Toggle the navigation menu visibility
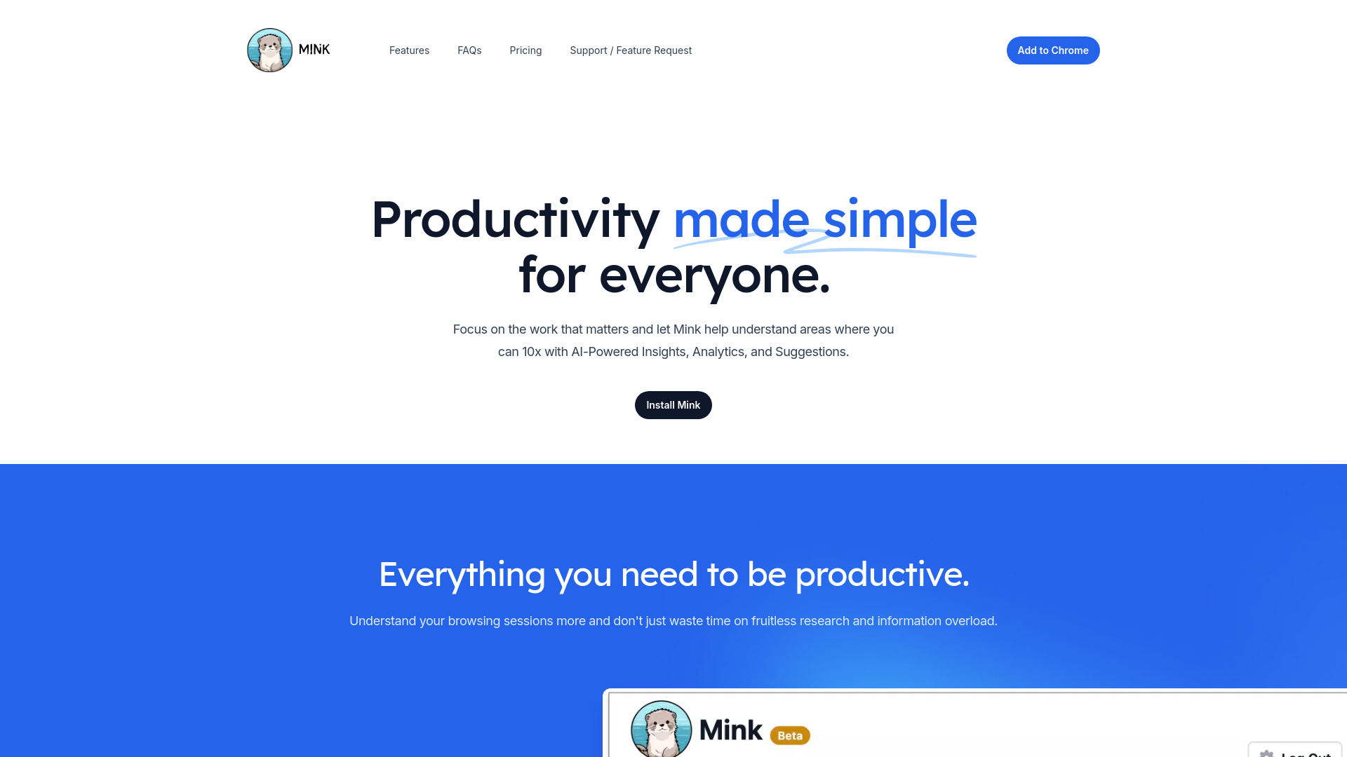Viewport: 1347px width, 757px height. coord(288,50)
